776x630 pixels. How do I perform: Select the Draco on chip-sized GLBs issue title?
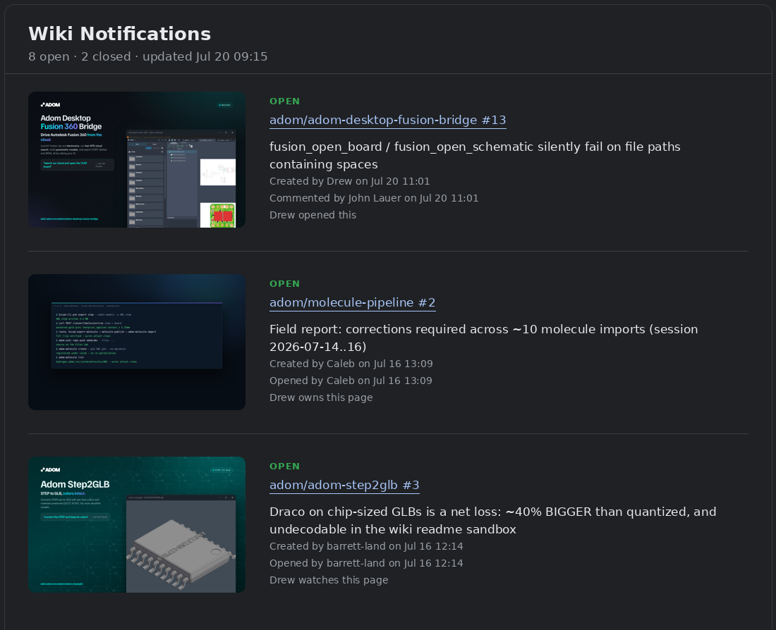(x=492, y=521)
